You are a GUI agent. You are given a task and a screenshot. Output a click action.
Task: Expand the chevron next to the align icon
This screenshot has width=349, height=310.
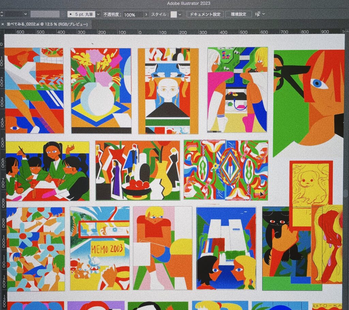(x=263, y=14)
